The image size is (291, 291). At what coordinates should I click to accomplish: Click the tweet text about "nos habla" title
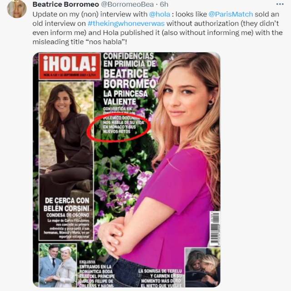click(158, 28)
